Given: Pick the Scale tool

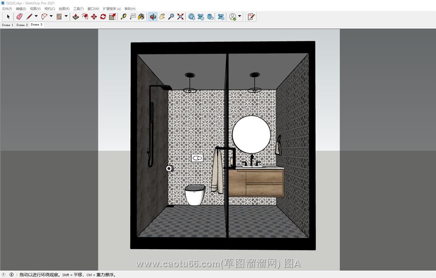Looking at the screenshot, I should click(x=112, y=17).
